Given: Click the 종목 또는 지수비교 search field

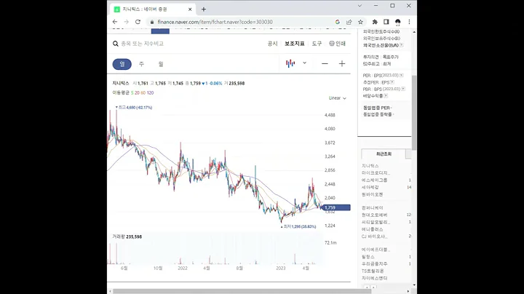Looking at the screenshot, I should (143, 44).
